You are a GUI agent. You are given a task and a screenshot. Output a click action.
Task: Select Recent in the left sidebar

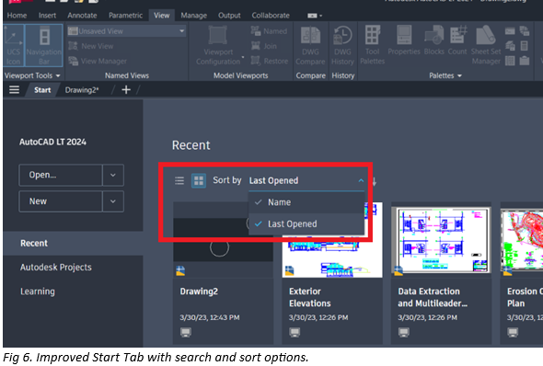tap(73, 243)
